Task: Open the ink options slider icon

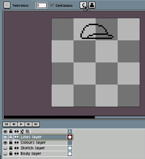Action: click(83, 5)
